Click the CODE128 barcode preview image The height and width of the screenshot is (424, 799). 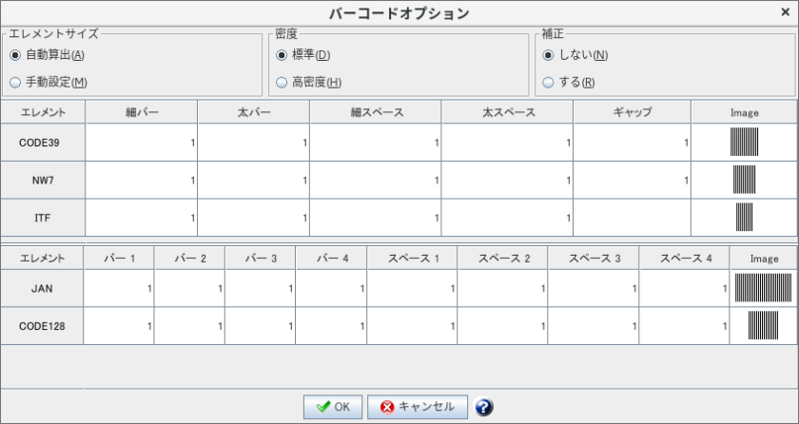764,325
